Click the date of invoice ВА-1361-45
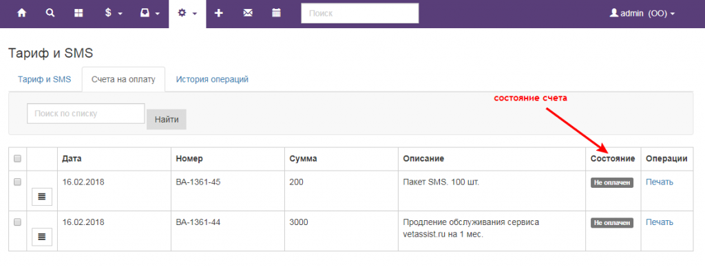The height and width of the screenshot is (267, 705). [x=83, y=182]
